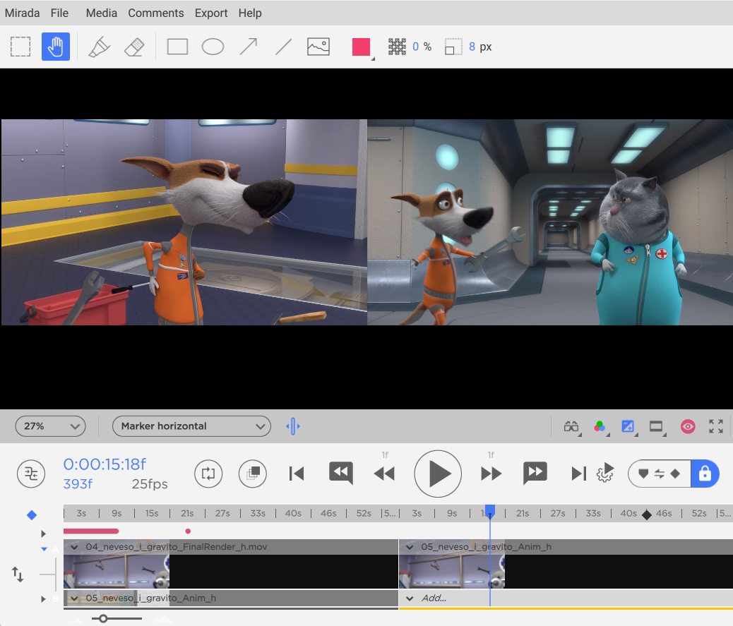Open the File menu
Screen dimensions: 733x626
[x=59, y=13]
